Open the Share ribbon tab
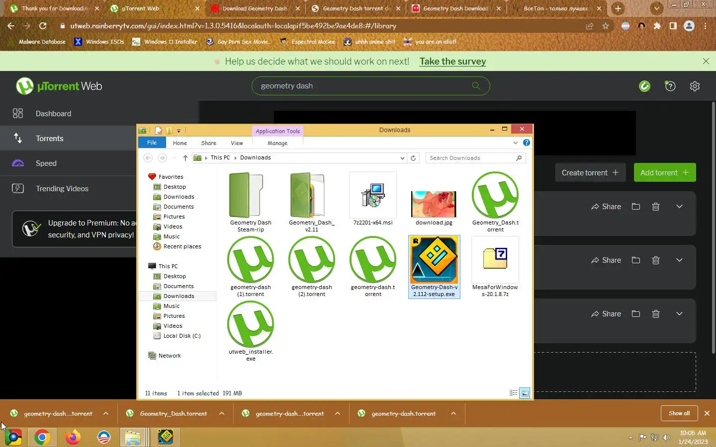The image size is (716, 447). [x=208, y=143]
